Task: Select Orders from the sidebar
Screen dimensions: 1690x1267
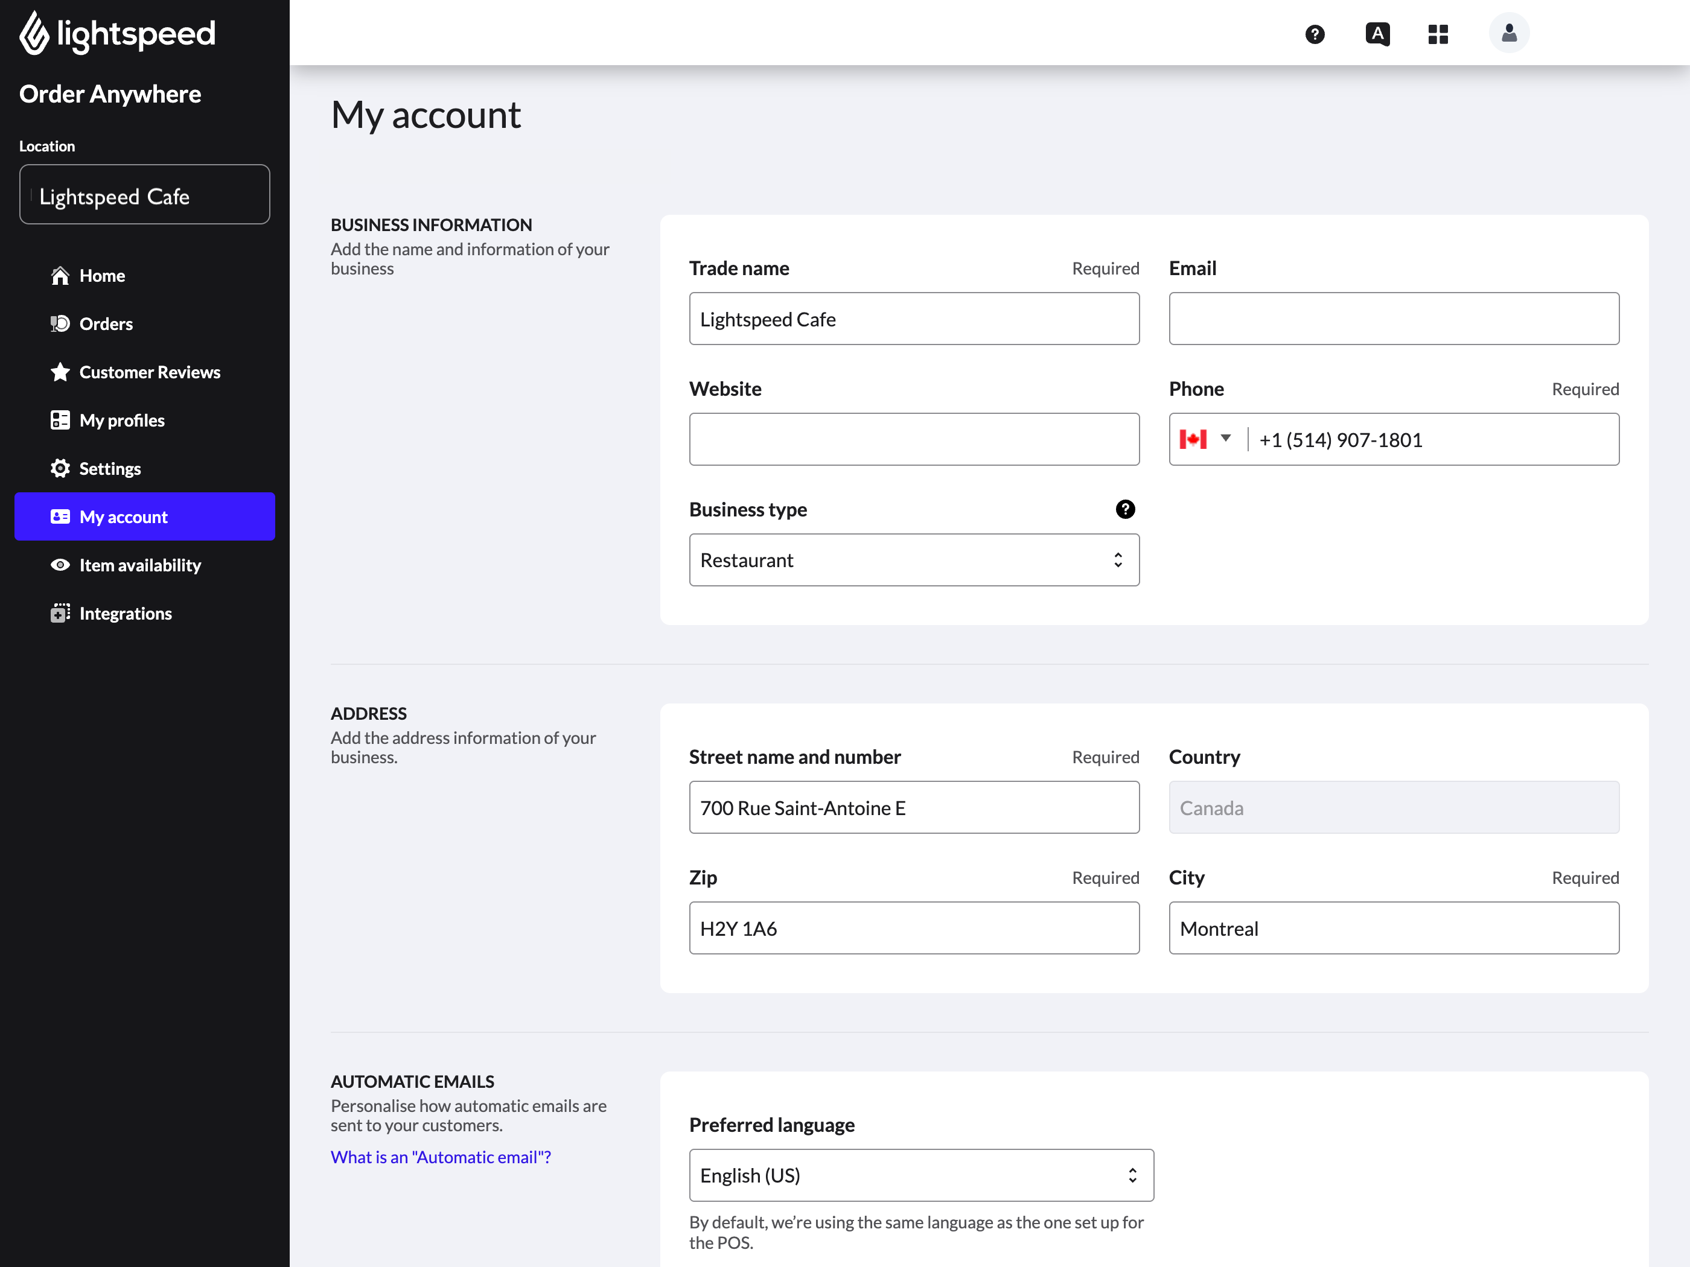Action: [106, 323]
